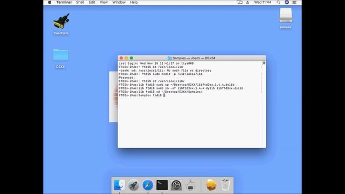Open System Preferences gear in Dock
This screenshot has width=345, height=194.
(x=176, y=185)
